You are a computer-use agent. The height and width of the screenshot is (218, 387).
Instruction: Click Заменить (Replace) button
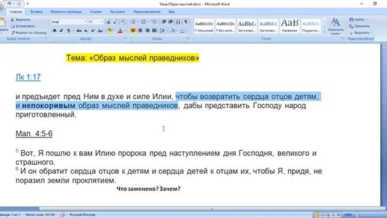tap(359, 26)
